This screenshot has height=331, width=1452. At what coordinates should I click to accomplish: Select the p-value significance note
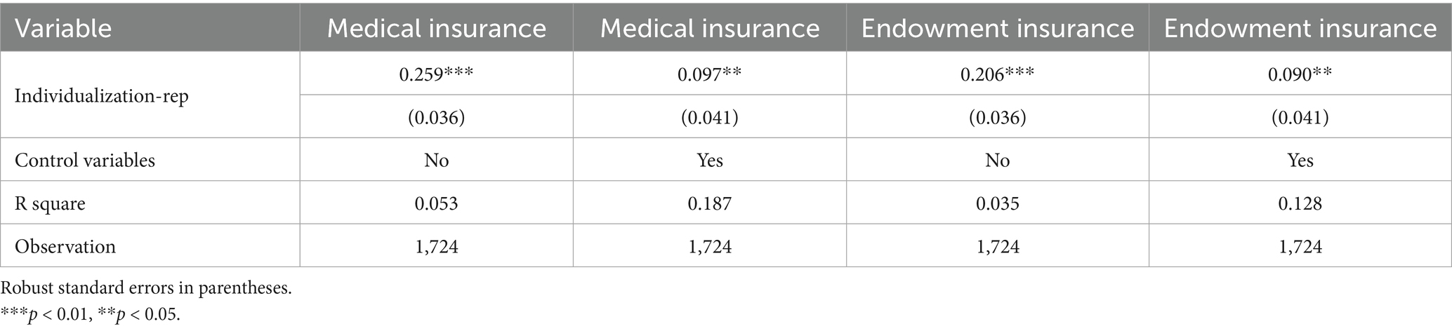point(91,315)
